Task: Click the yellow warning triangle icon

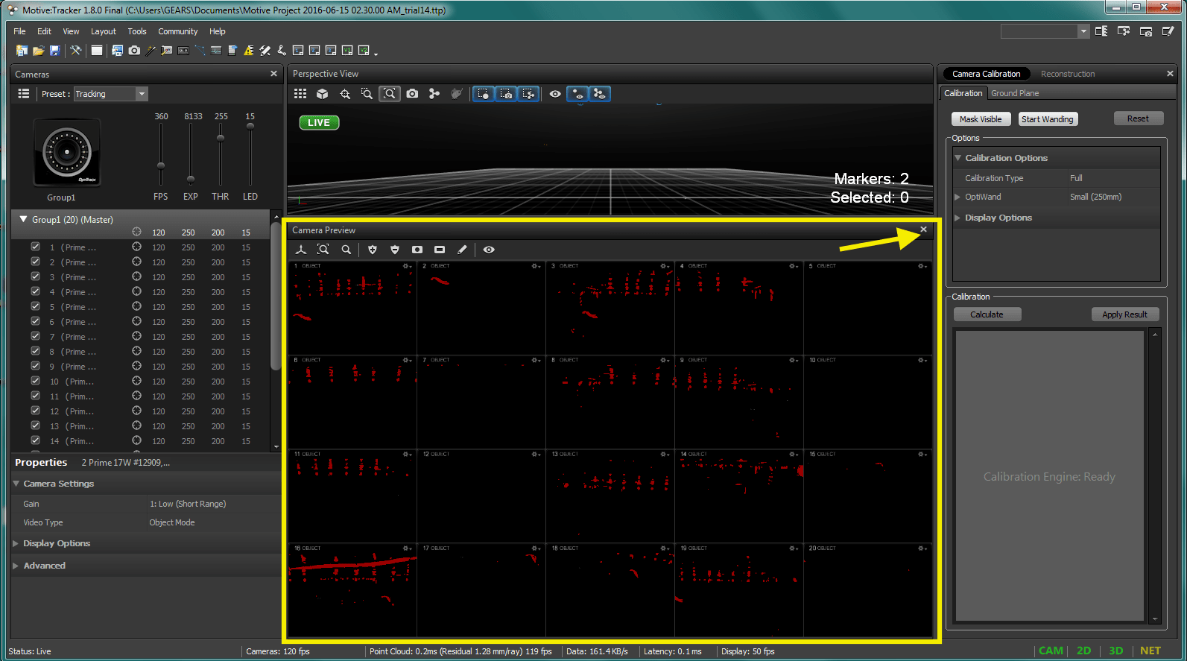Action: pos(249,51)
